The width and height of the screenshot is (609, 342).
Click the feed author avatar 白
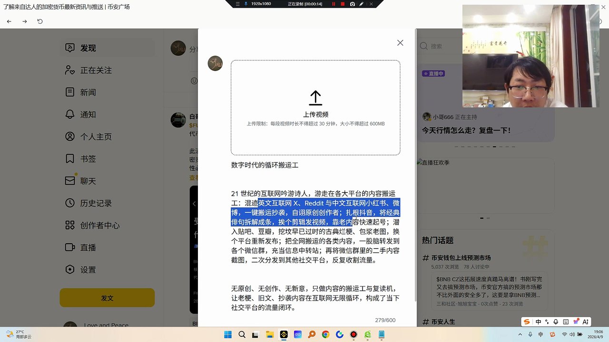click(178, 120)
